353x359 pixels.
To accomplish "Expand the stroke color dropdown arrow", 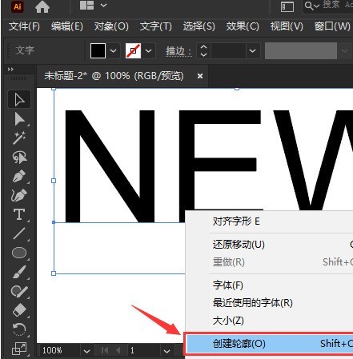I will click(149, 50).
